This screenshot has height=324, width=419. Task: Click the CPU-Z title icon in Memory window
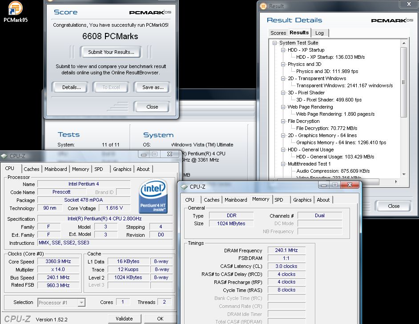(x=185, y=186)
